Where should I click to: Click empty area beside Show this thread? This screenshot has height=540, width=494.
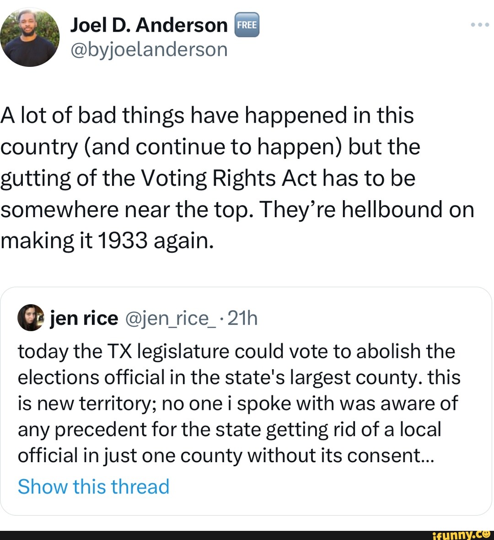320,486
